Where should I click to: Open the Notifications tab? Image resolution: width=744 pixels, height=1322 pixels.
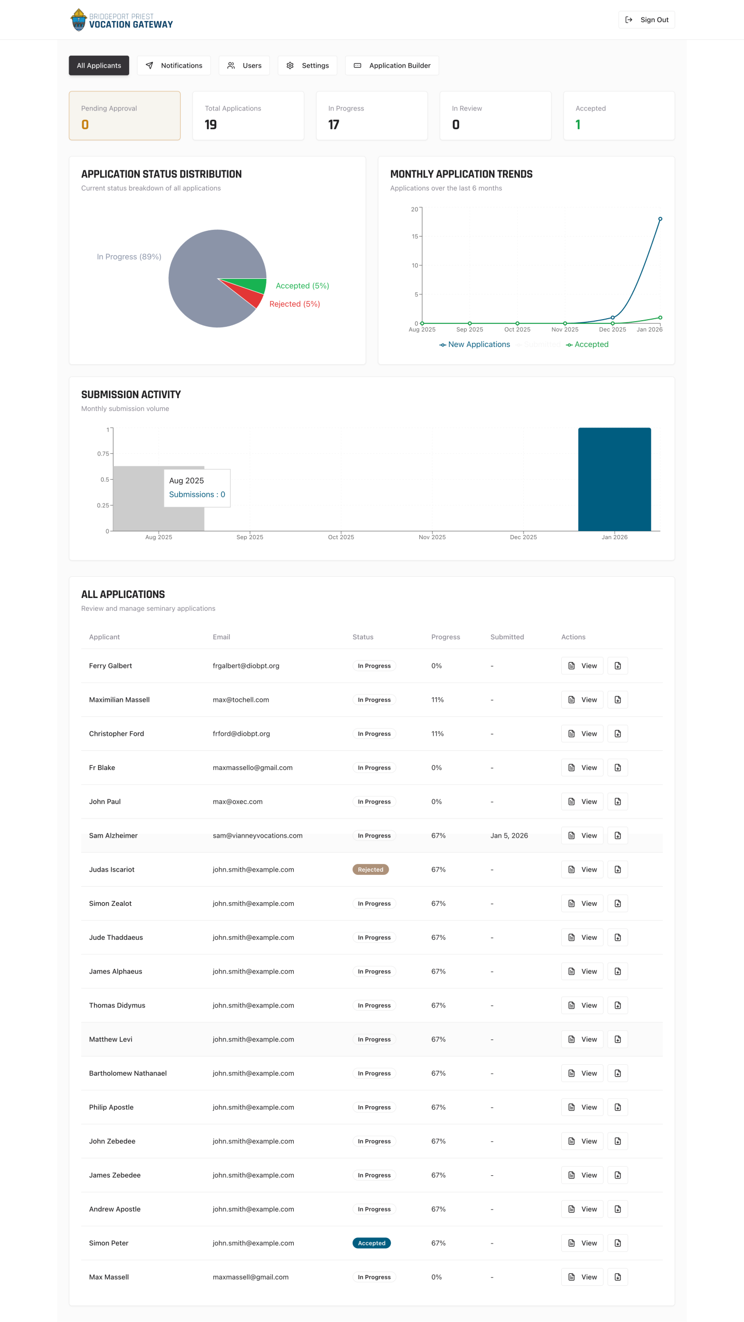click(173, 66)
